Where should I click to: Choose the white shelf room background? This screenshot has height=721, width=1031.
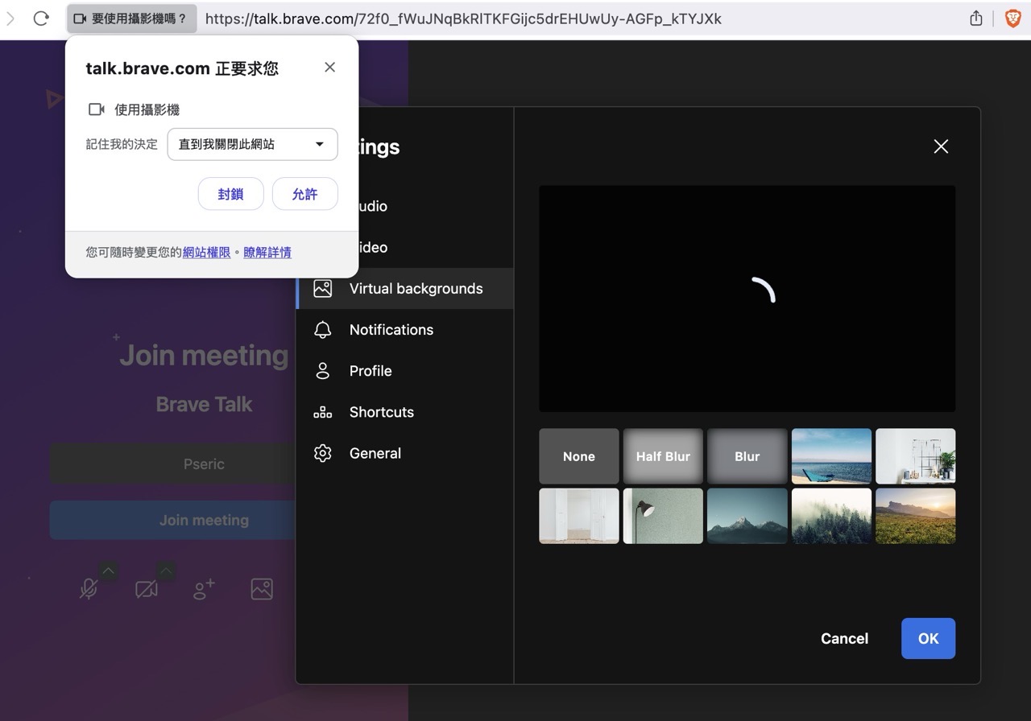(x=916, y=456)
